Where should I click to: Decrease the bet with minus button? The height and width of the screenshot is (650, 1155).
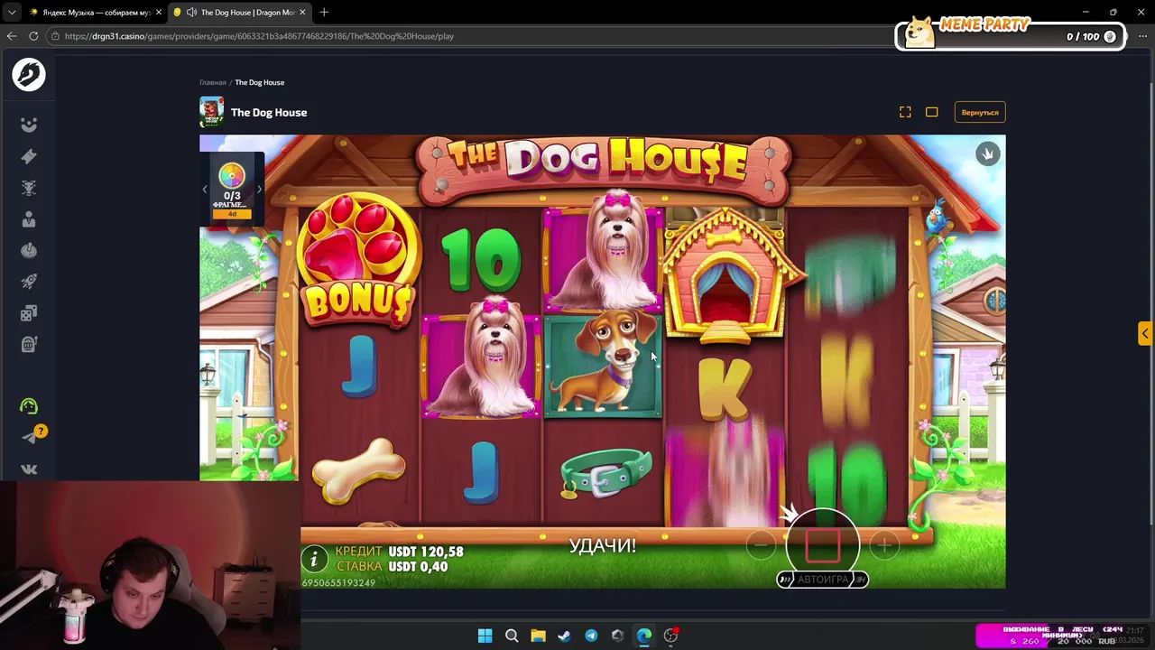(x=761, y=545)
